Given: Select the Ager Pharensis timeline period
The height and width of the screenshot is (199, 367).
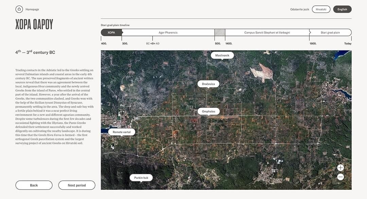Looking at the screenshot, I should 168,33.
